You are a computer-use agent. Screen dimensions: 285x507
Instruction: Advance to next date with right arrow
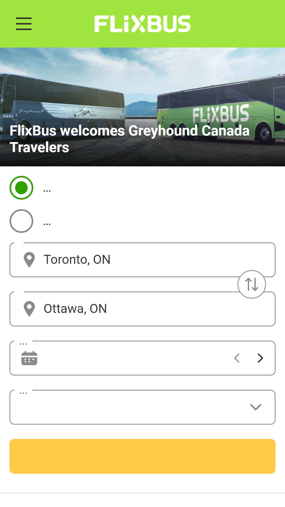click(260, 358)
